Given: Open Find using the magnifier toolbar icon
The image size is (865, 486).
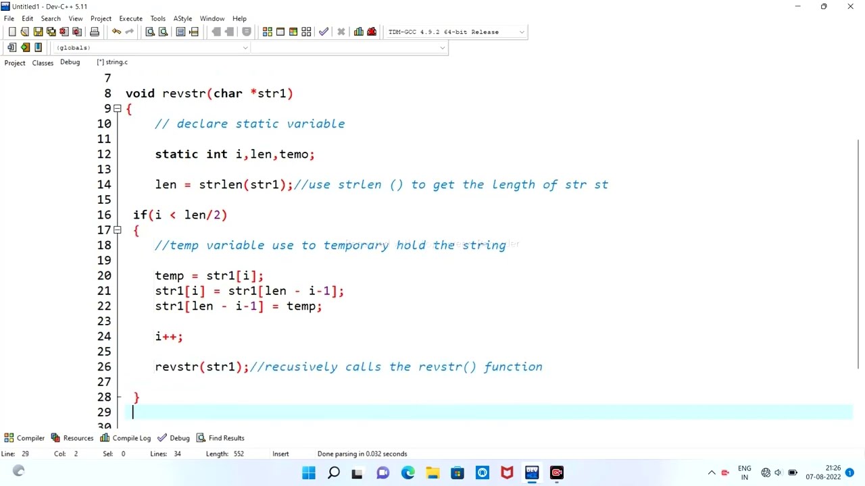Looking at the screenshot, I should (150, 32).
